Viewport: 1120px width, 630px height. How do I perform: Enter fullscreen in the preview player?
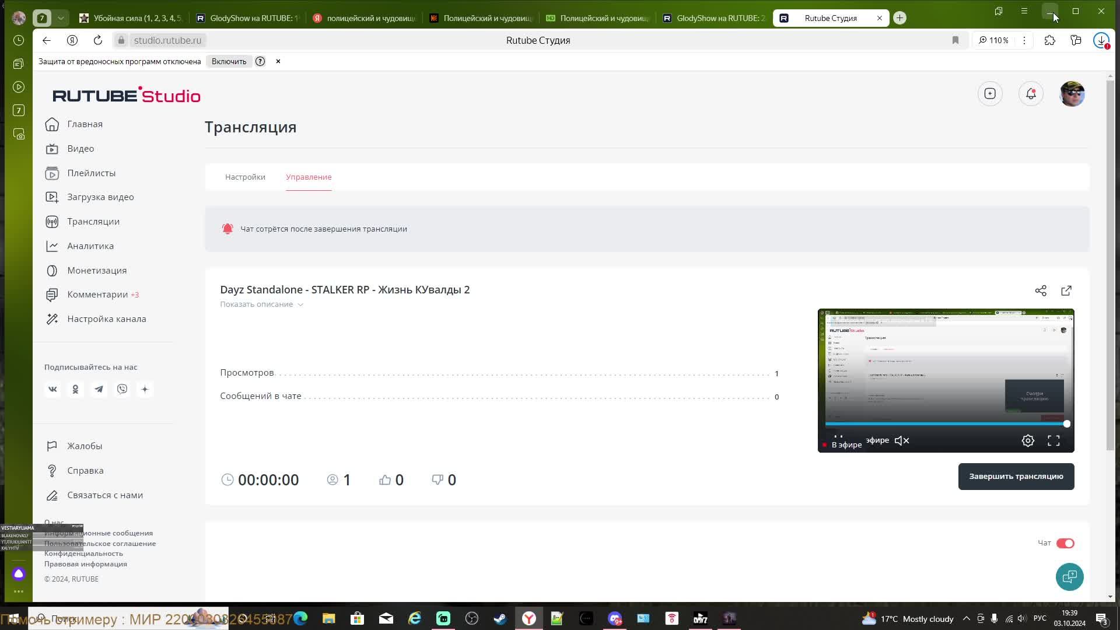[x=1053, y=441]
